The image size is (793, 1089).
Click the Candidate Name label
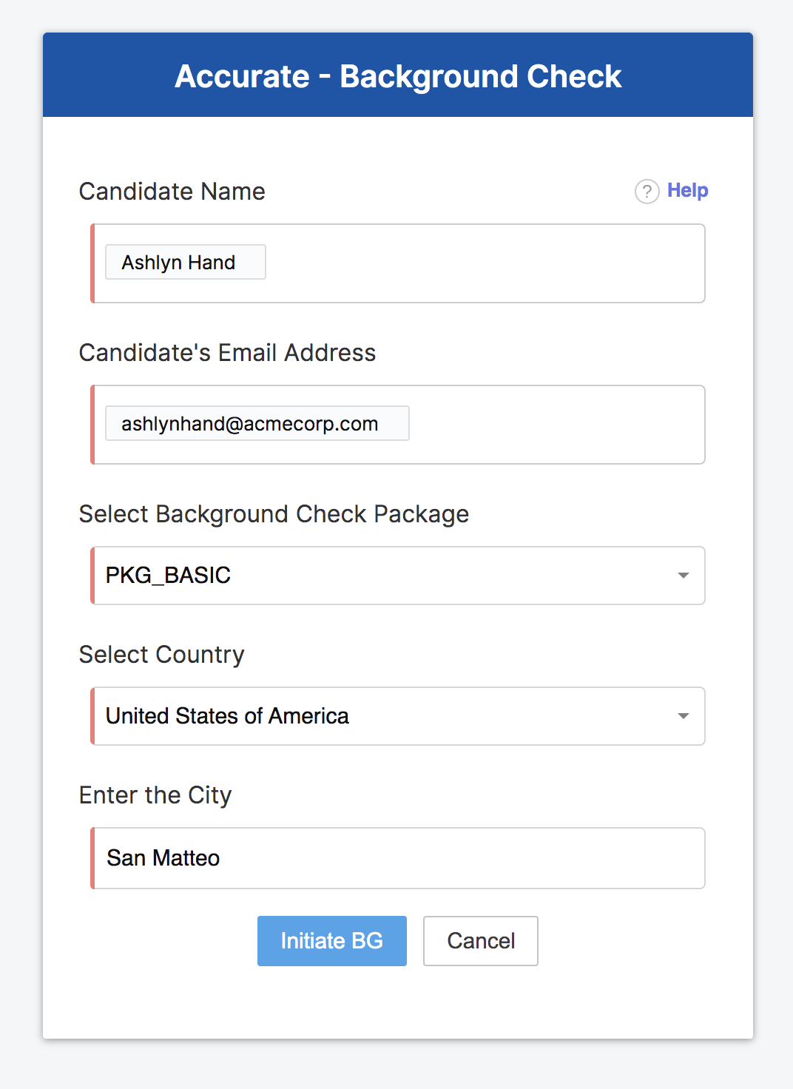(x=172, y=192)
